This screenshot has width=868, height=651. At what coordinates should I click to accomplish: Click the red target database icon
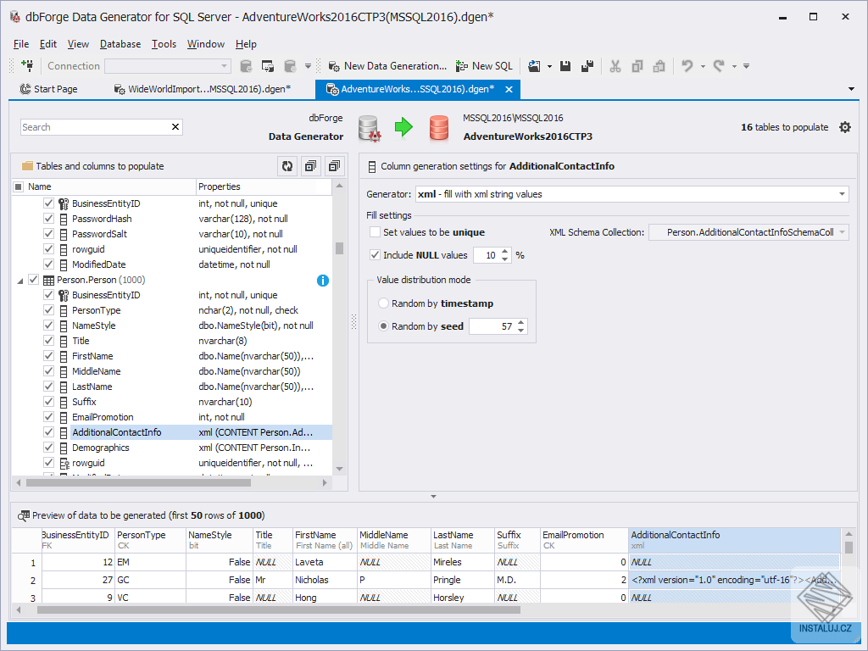point(439,127)
